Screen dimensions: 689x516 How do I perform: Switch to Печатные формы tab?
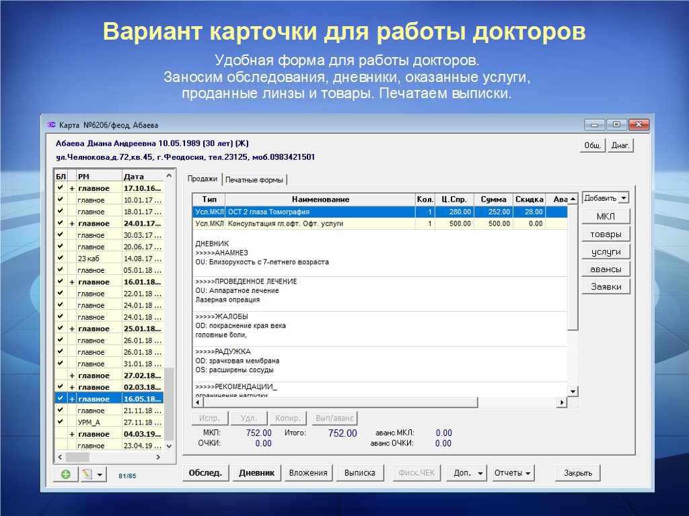pyautogui.click(x=255, y=180)
